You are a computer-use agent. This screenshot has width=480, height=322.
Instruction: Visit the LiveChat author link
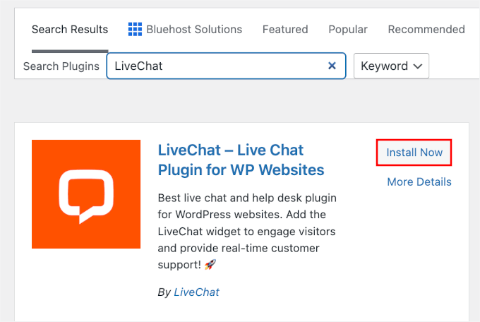point(196,292)
